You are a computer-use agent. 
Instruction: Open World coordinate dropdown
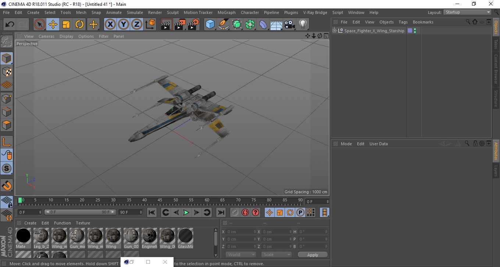pos(241,255)
